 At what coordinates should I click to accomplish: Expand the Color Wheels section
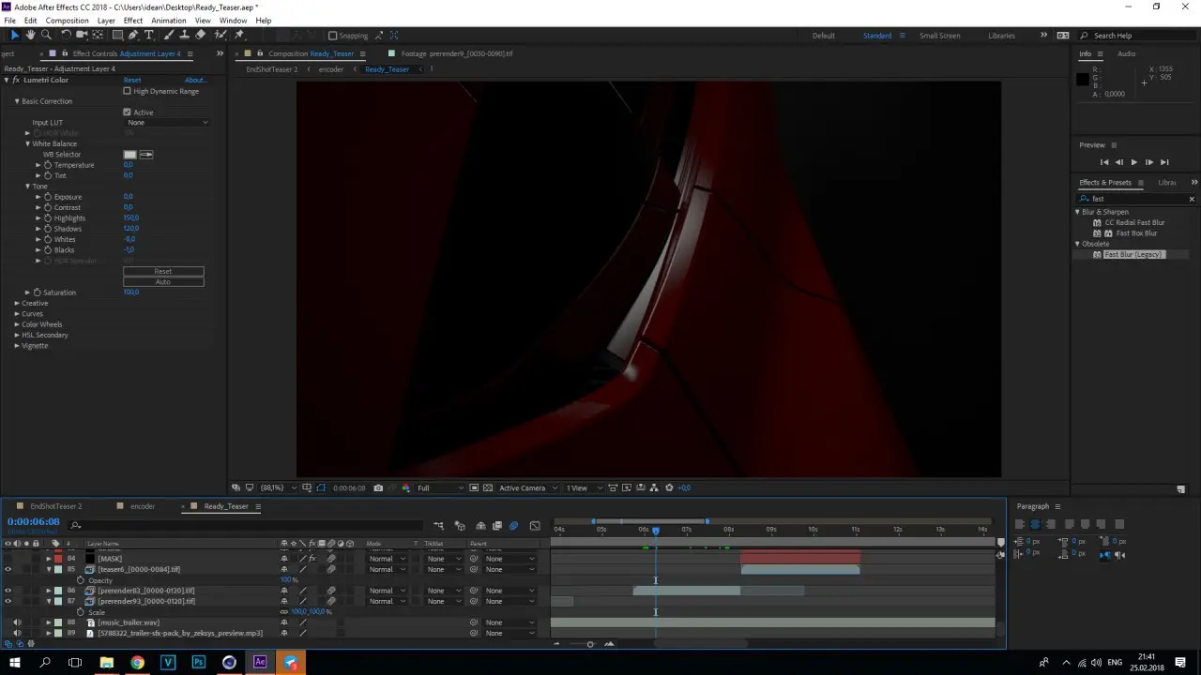tap(17, 324)
